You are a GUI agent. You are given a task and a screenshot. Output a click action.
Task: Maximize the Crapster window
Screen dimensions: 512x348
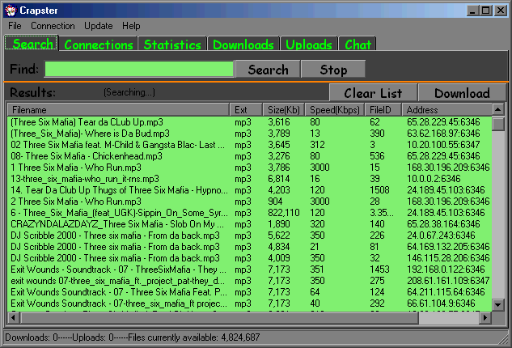click(x=485, y=11)
